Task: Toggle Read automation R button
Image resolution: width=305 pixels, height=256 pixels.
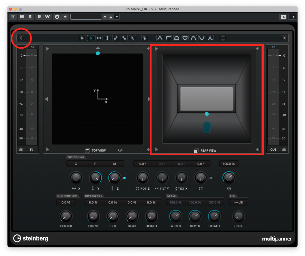Action: (39, 17)
